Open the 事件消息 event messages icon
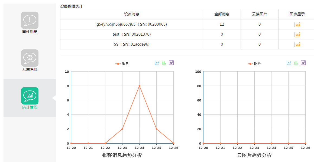The height and width of the screenshot is (162, 314). [x=30, y=20]
